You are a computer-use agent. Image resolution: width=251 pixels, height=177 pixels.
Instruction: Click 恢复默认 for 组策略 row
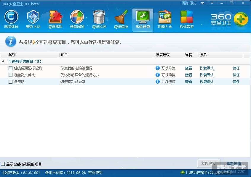coord(207,82)
